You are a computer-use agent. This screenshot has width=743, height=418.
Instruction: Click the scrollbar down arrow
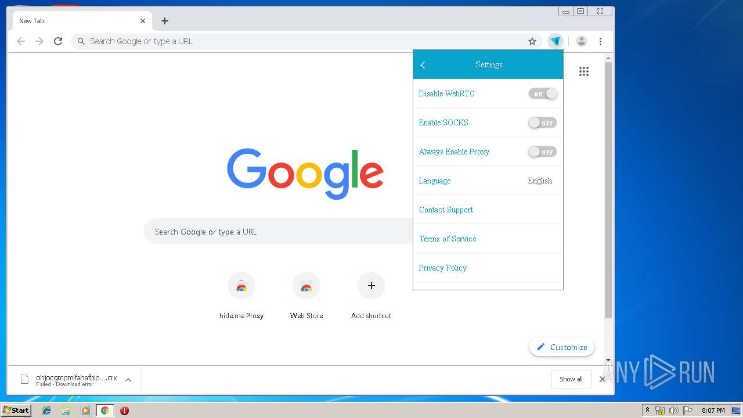(608, 360)
